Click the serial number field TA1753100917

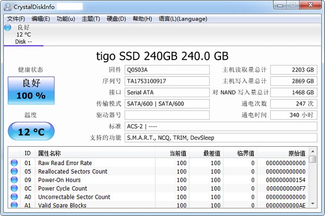click(x=167, y=81)
